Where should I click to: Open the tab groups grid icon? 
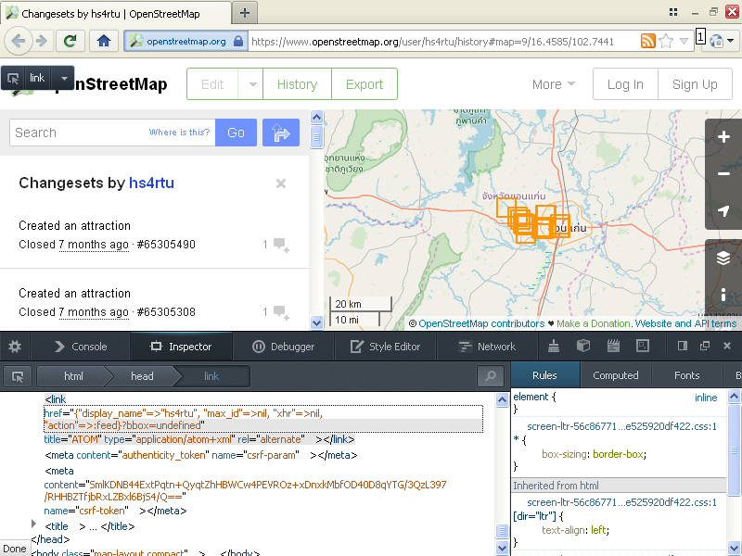673,12
